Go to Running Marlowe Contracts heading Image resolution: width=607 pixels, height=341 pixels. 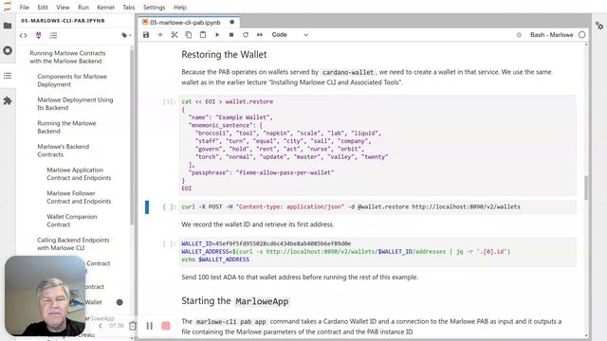point(67,57)
